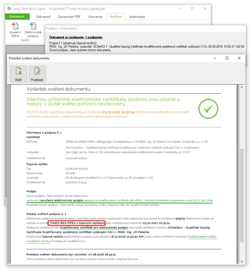Click 'kvalifikovaný certifikát pro elektronický podpis' text
Image resolution: width=252 pixels, height=272 pixels.
(94, 227)
